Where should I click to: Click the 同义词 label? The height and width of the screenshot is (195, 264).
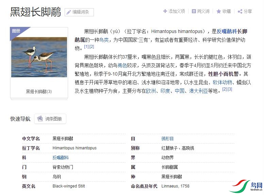click(x=203, y=11)
